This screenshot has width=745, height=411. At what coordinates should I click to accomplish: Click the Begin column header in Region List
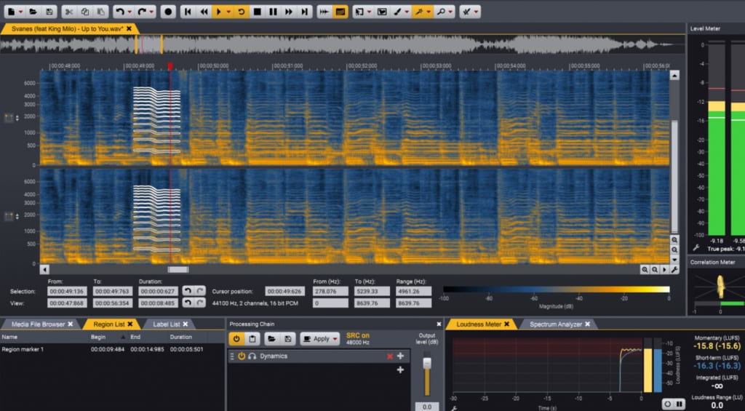(98, 337)
